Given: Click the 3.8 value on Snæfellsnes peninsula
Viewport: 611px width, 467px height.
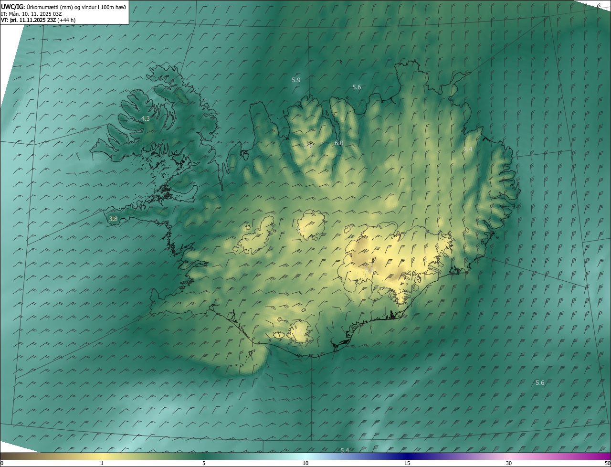Looking at the screenshot, I should 113,219.
